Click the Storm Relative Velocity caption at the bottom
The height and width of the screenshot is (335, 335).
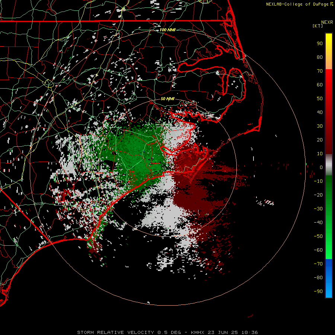[x=167, y=332]
